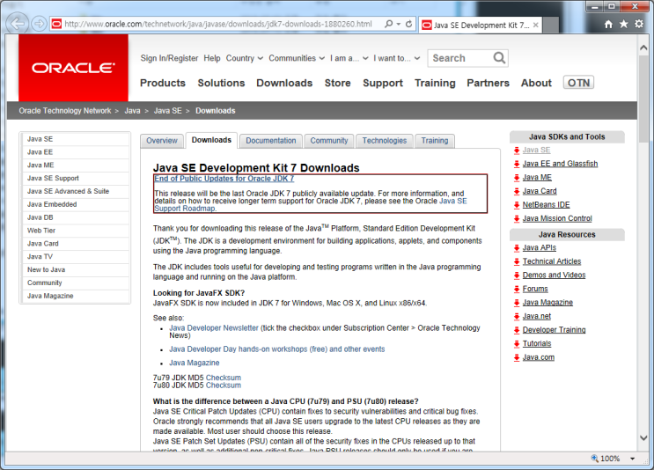Image resolution: width=654 pixels, height=470 pixels.
Task: Click the browser Forward arrow button
Action: pos(40,24)
